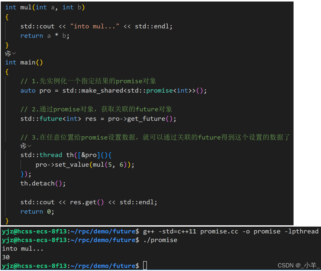Click the AI assistant icon above std::thread
321x271 pixels.
(x=23, y=146)
